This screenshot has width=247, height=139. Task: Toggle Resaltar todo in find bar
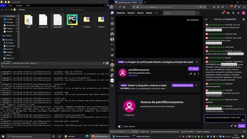[x=144, y=132]
